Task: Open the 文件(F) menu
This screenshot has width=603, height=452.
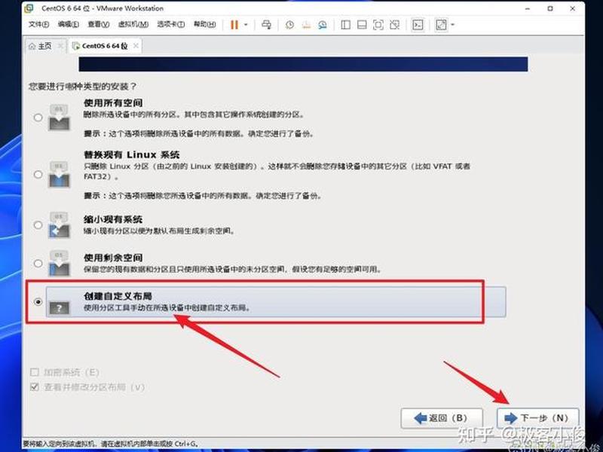Action: tap(39, 24)
